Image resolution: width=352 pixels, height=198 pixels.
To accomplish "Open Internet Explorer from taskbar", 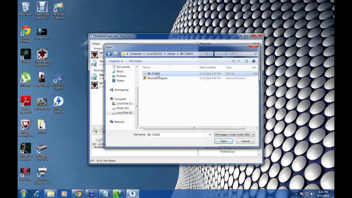I will tap(37, 194).
